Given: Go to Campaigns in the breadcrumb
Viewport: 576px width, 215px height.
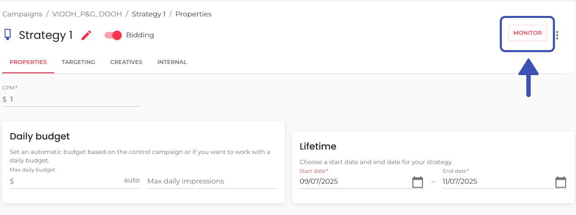Looking at the screenshot, I should [x=22, y=14].
